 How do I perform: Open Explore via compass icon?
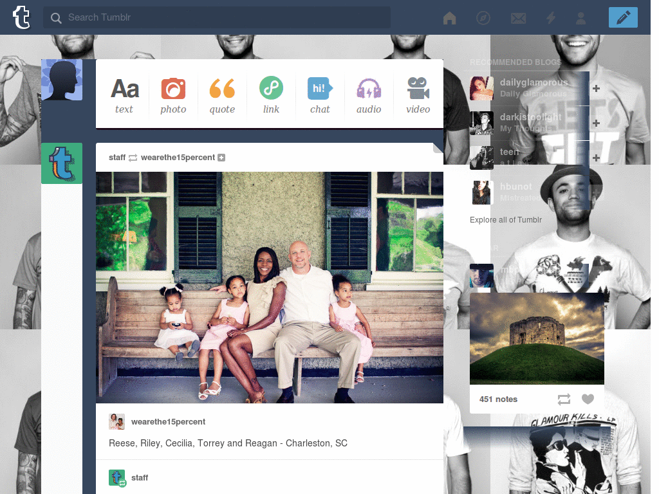point(483,17)
